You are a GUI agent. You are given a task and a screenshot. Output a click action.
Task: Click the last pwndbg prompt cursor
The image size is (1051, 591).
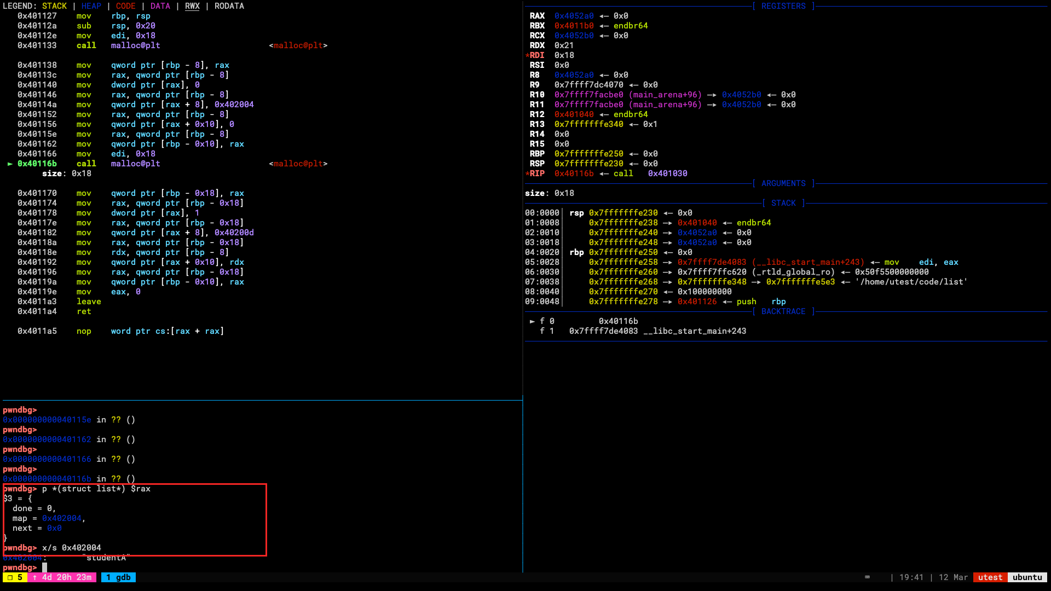45,567
